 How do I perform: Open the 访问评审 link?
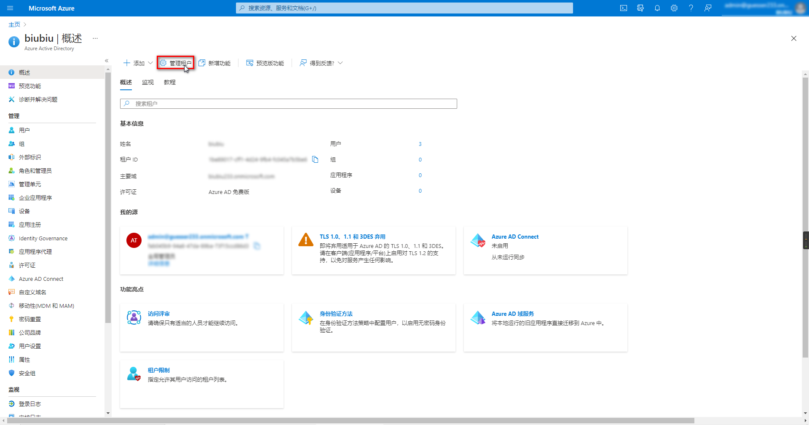(159, 314)
